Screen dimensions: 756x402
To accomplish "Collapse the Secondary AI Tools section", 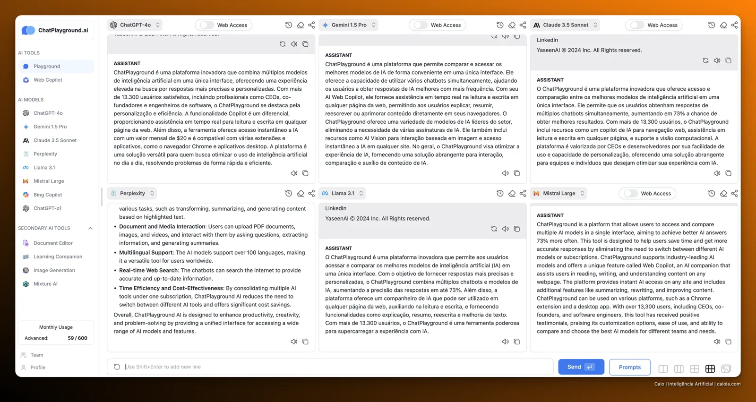I will (90, 228).
